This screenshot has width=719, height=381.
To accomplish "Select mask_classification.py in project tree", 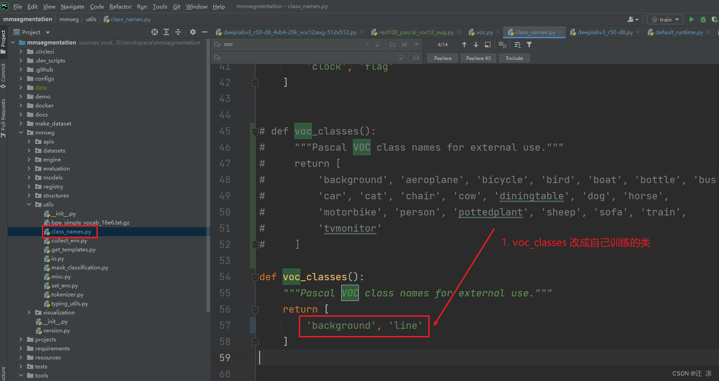I will (x=80, y=268).
